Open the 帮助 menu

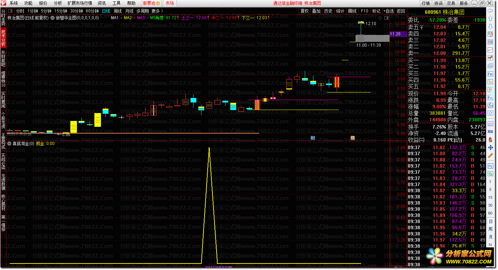click(x=131, y=3)
